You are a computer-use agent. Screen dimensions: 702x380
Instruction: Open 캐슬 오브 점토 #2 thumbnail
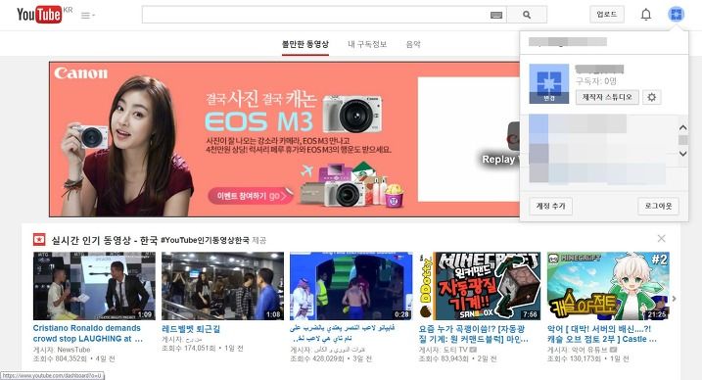[x=608, y=286]
